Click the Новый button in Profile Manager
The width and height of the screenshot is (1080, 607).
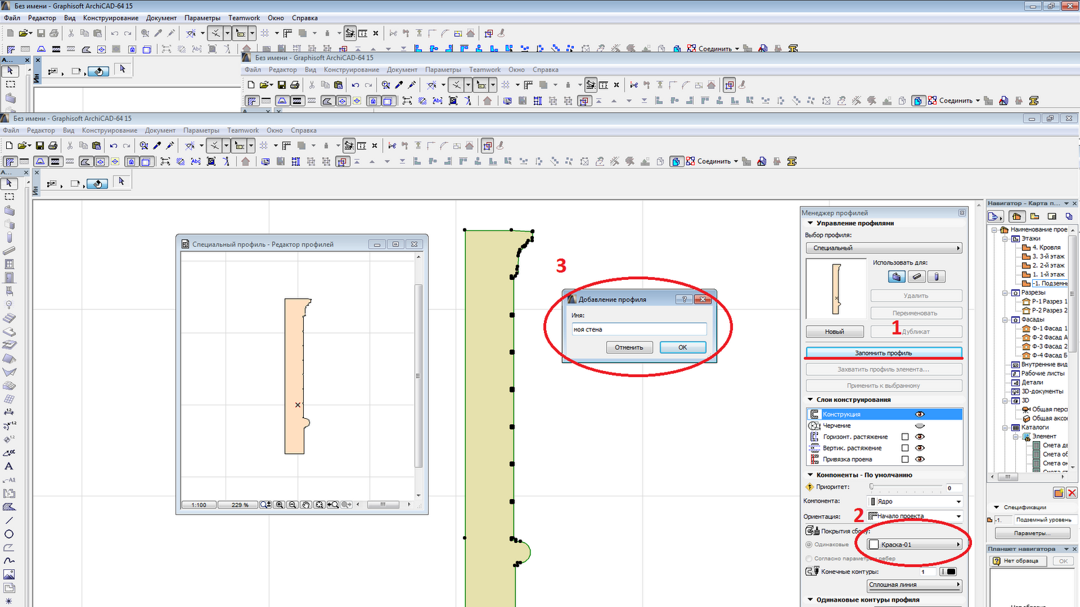click(835, 332)
